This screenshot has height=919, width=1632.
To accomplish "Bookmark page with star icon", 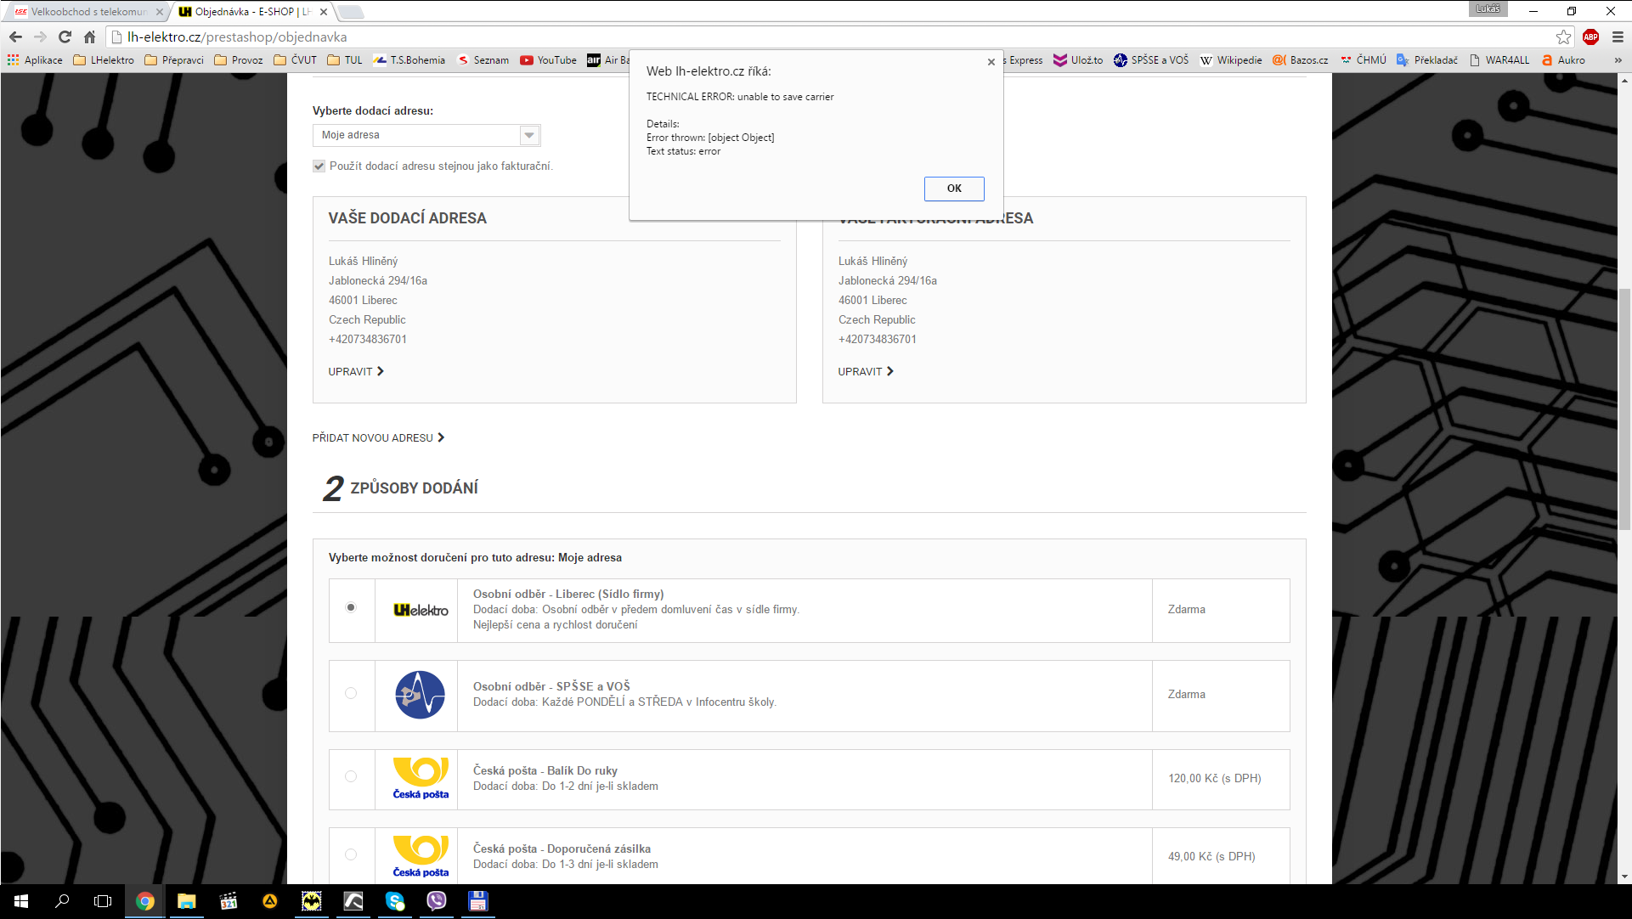I will [1563, 37].
